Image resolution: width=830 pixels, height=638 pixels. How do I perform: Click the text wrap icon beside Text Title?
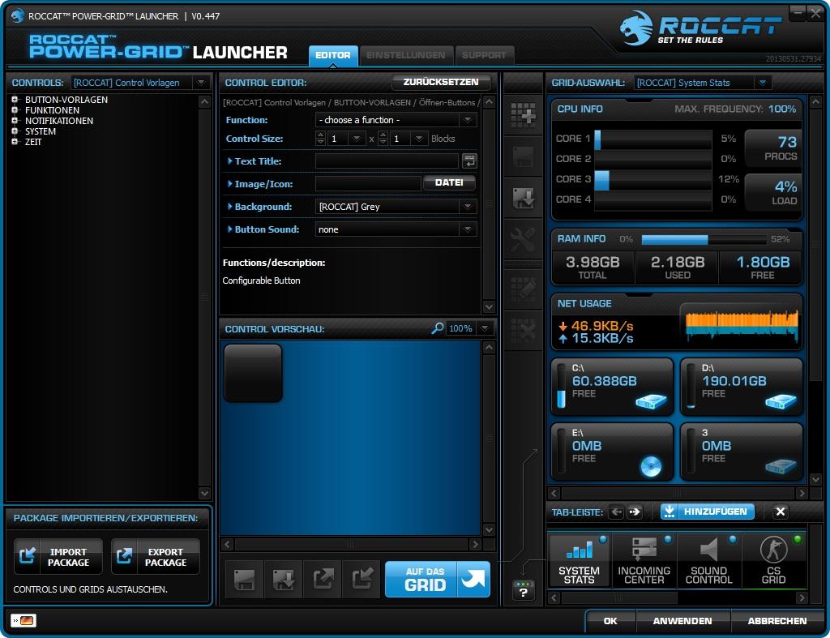point(469,161)
